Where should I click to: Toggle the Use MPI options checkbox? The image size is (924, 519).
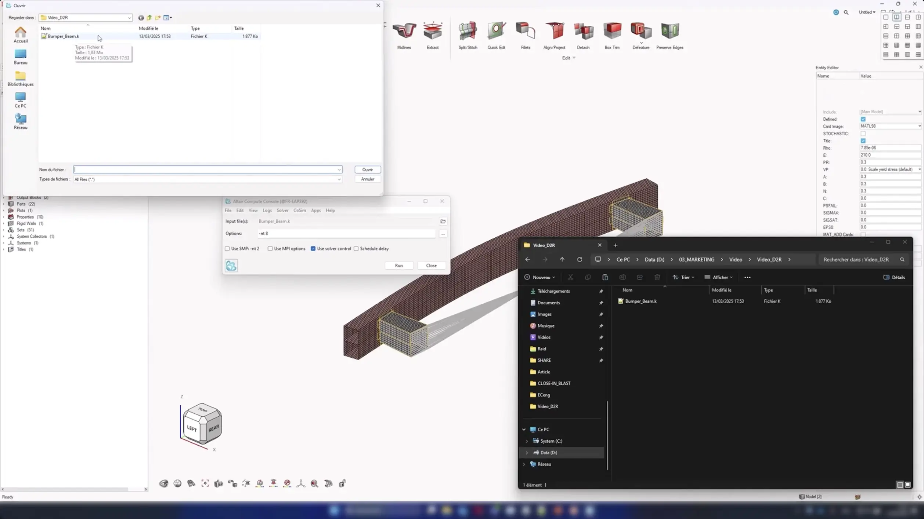(x=270, y=249)
